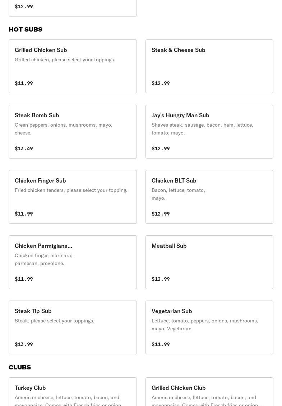
Task: Click the $13.99 Steak Tip price
Action: pyautogui.click(x=24, y=344)
